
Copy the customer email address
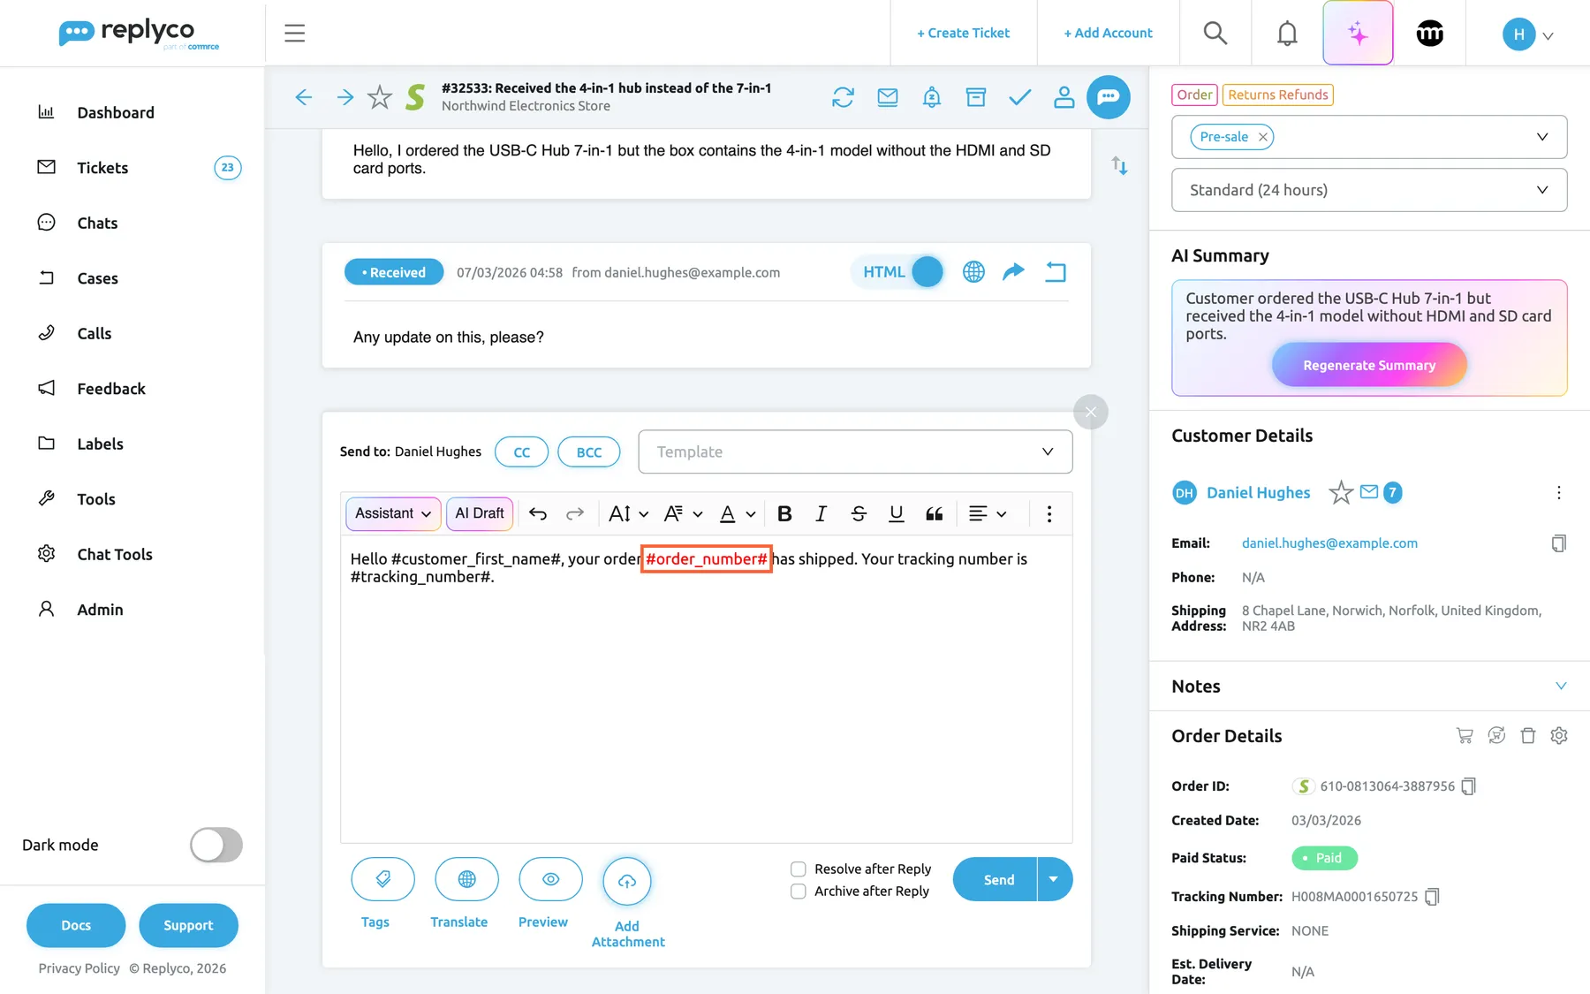coord(1558,543)
